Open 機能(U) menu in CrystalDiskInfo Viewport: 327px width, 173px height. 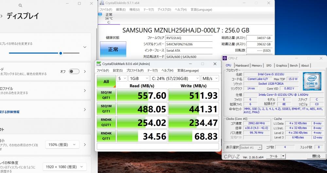pyautogui.click(x=134, y=9)
